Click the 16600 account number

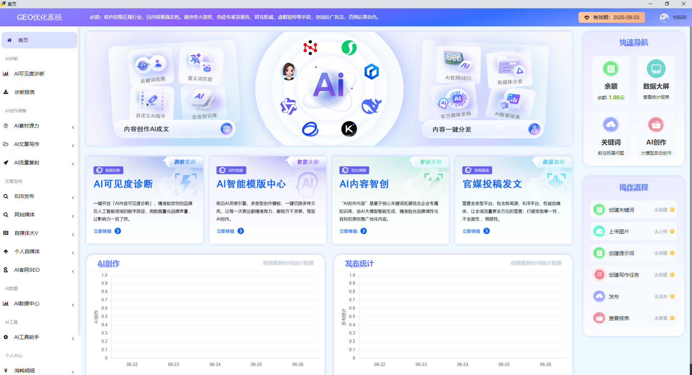(x=679, y=17)
